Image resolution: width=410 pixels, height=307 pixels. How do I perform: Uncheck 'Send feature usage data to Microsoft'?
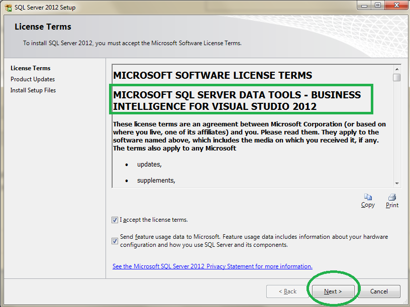click(115, 241)
